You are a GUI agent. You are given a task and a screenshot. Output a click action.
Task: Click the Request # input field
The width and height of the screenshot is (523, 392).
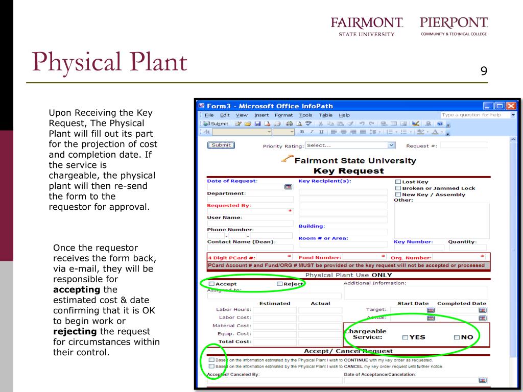[x=463, y=145]
